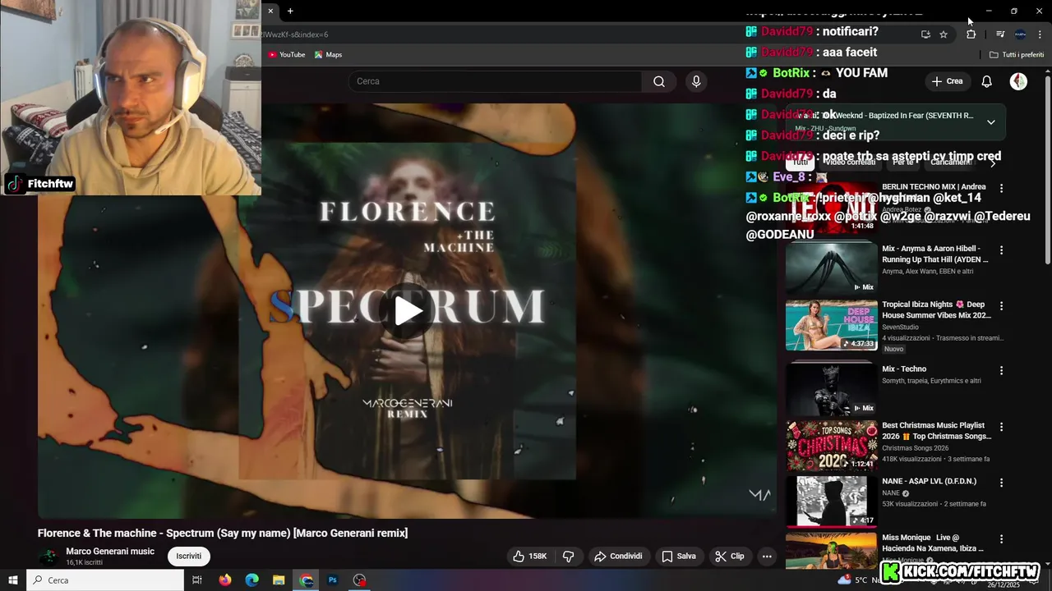1052x591 pixels.
Task: Expand the playlist panel chevron
Action: coord(990,122)
